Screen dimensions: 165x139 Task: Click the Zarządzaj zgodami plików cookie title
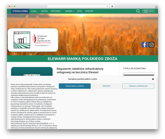pyautogui.click(x=82, y=79)
